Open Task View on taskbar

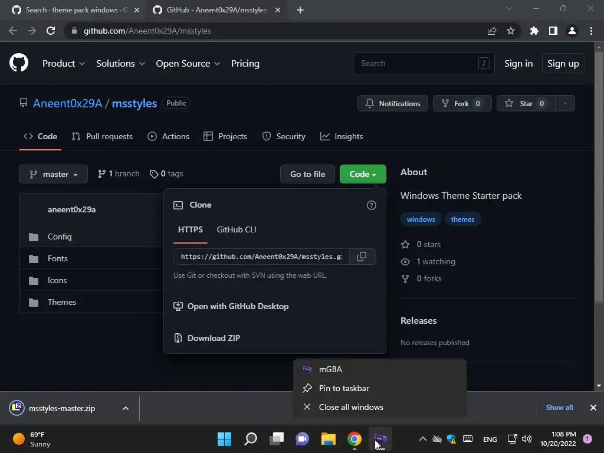point(277,439)
